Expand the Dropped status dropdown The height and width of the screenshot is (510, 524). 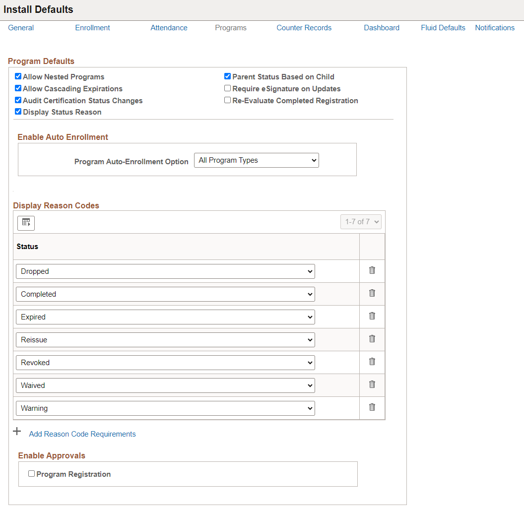[x=165, y=271]
